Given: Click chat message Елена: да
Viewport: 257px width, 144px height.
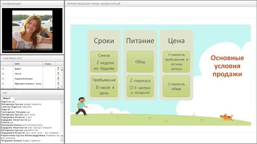Looking at the screenshot, I should point(7,122).
